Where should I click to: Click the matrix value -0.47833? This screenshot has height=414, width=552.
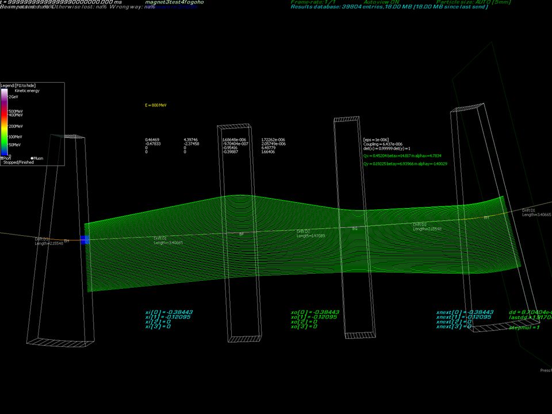point(152,144)
